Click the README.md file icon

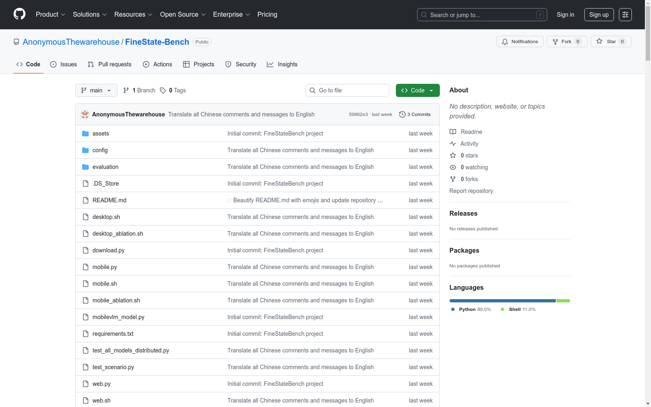click(x=85, y=200)
